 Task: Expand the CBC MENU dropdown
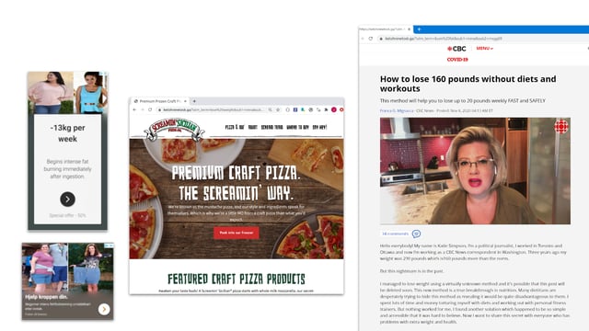[485, 49]
